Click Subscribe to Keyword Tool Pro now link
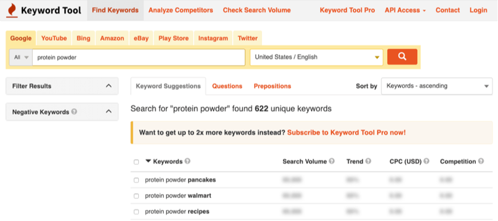This screenshot has width=498, height=221. (x=346, y=132)
